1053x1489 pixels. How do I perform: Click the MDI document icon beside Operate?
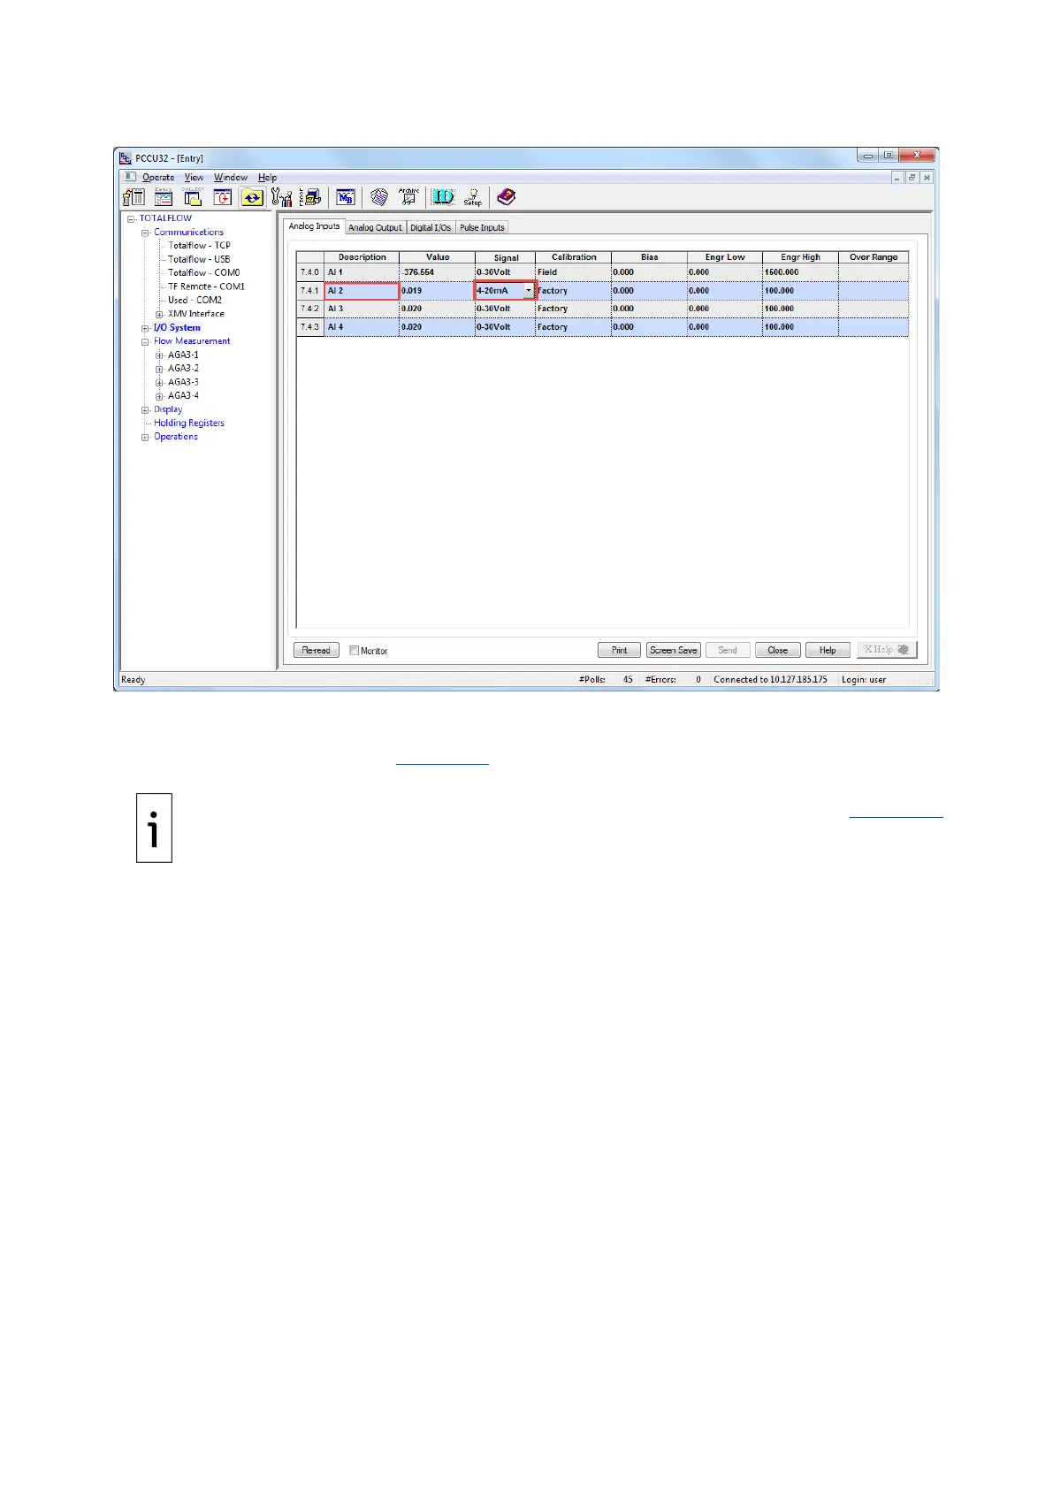[x=130, y=177]
